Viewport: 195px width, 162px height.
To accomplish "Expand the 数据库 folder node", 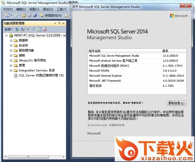I will point(11,41).
